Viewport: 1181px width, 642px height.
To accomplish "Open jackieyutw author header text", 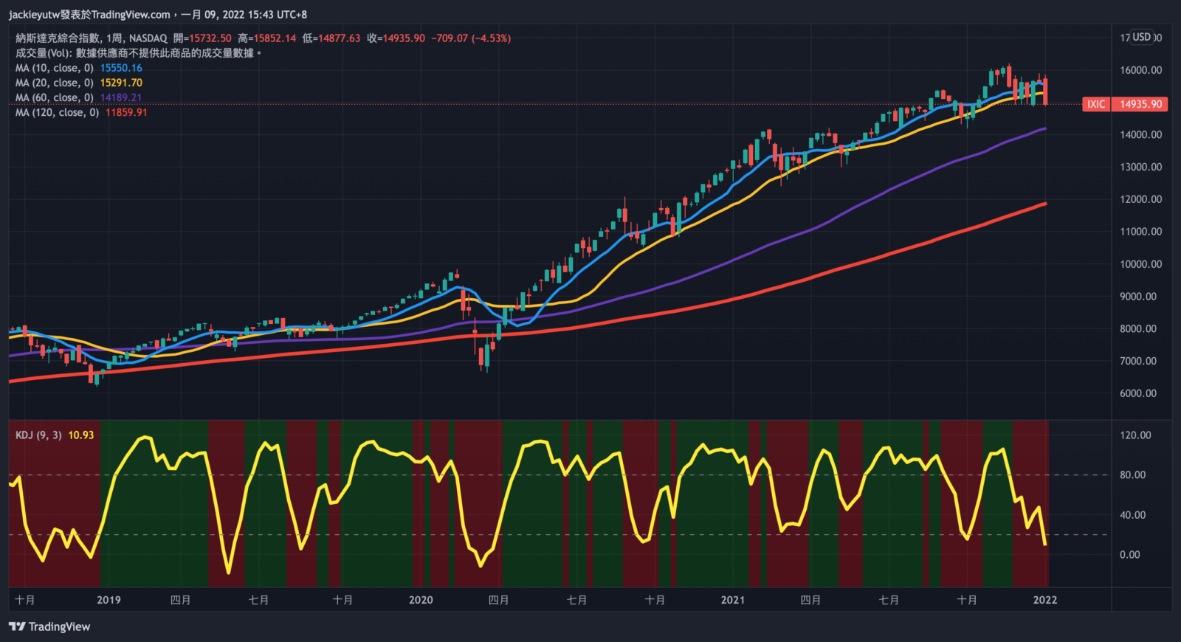I will 90,15.
